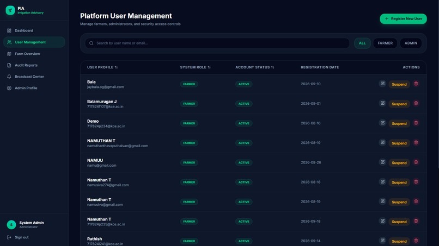
Task: Click the Registration Date column header
Action: click(x=320, y=67)
